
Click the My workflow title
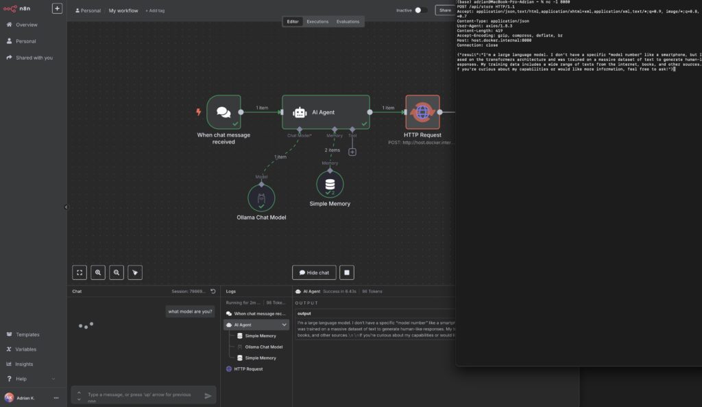(123, 10)
